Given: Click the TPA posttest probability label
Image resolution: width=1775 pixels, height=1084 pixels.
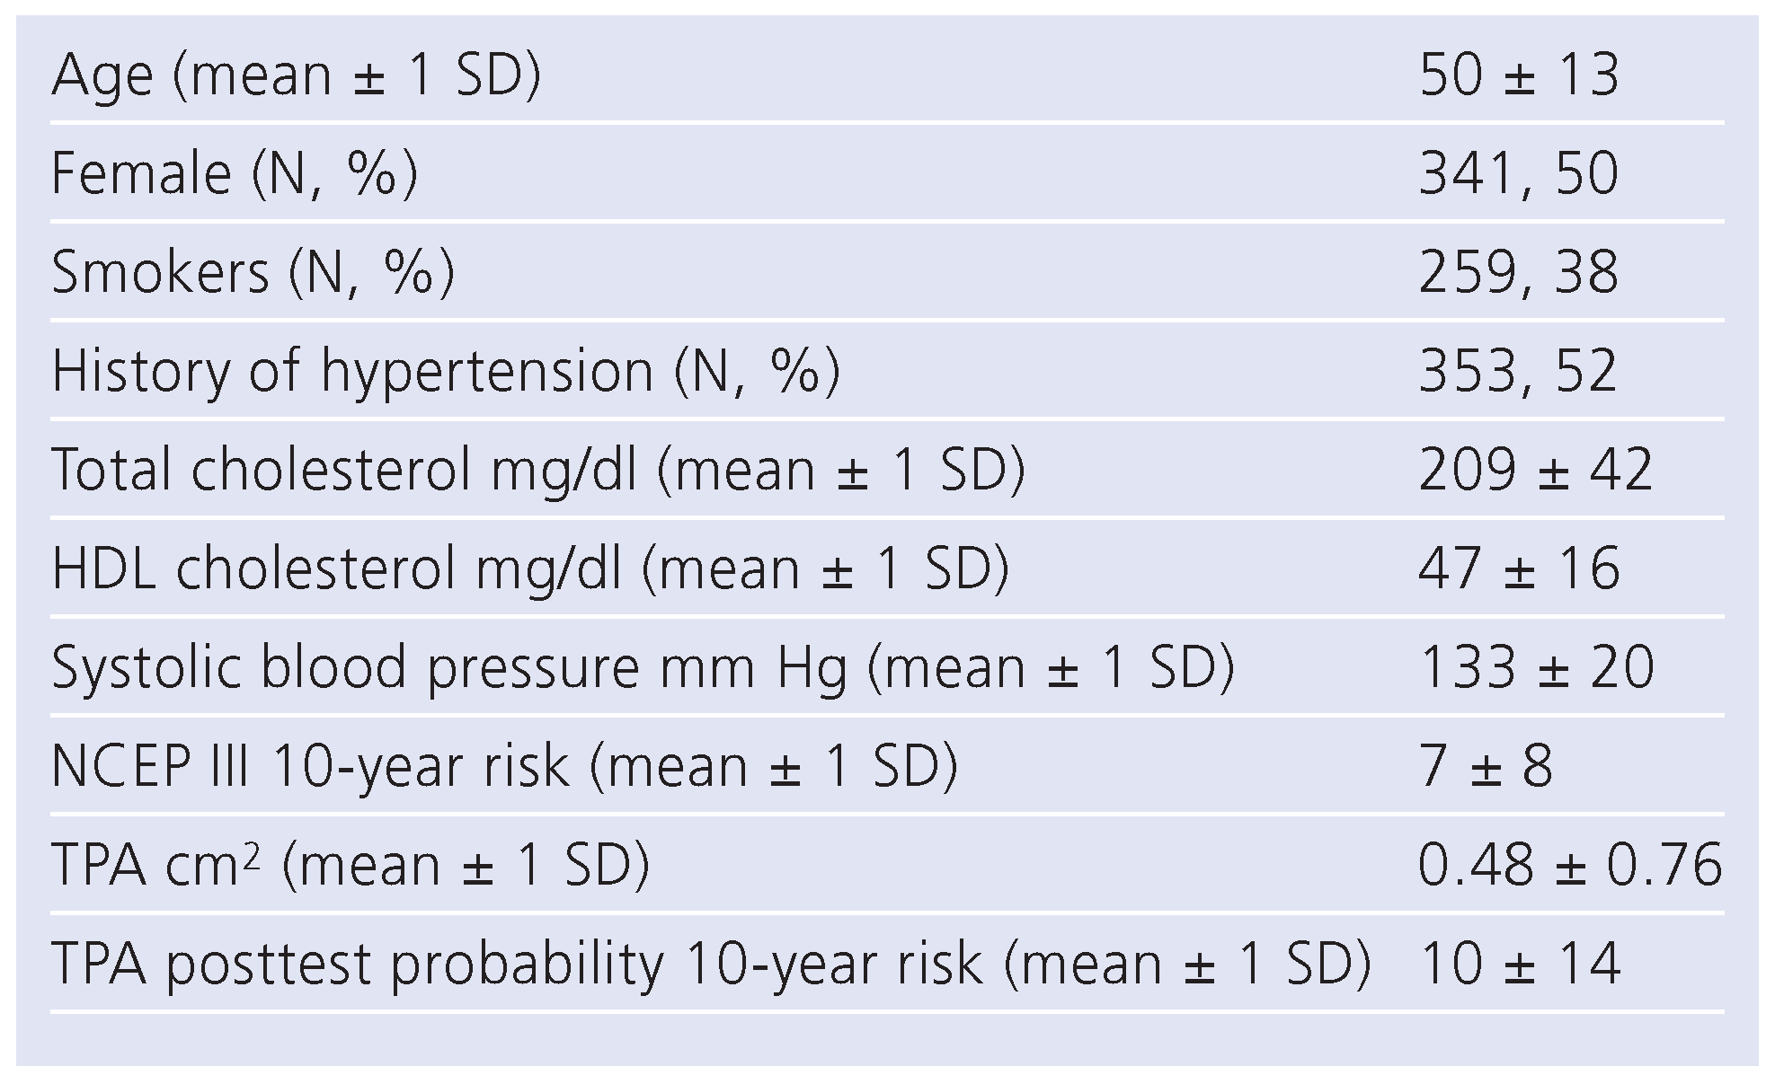Looking at the screenshot, I should (x=711, y=964).
